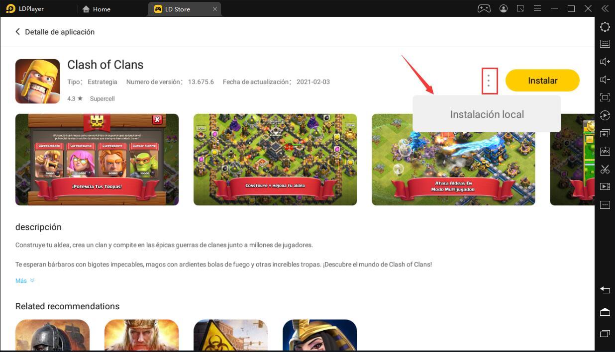Go to Android home icon in sidebar
This screenshot has width=615, height=352.
(605, 312)
